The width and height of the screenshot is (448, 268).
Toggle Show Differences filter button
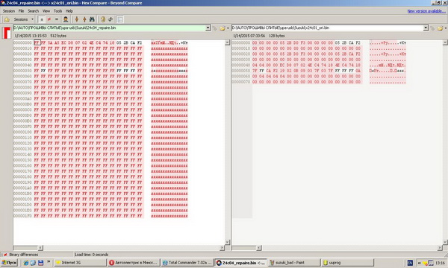pyautogui.click(x=49, y=19)
